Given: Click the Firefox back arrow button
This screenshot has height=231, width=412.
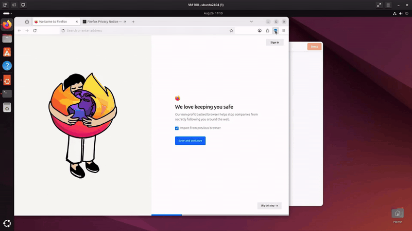Looking at the screenshot, I should tap(20, 31).
